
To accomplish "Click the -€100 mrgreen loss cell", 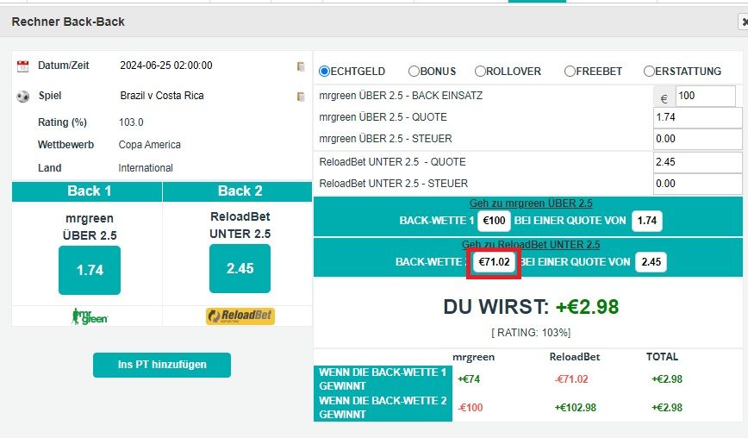I will coord(471,408).
